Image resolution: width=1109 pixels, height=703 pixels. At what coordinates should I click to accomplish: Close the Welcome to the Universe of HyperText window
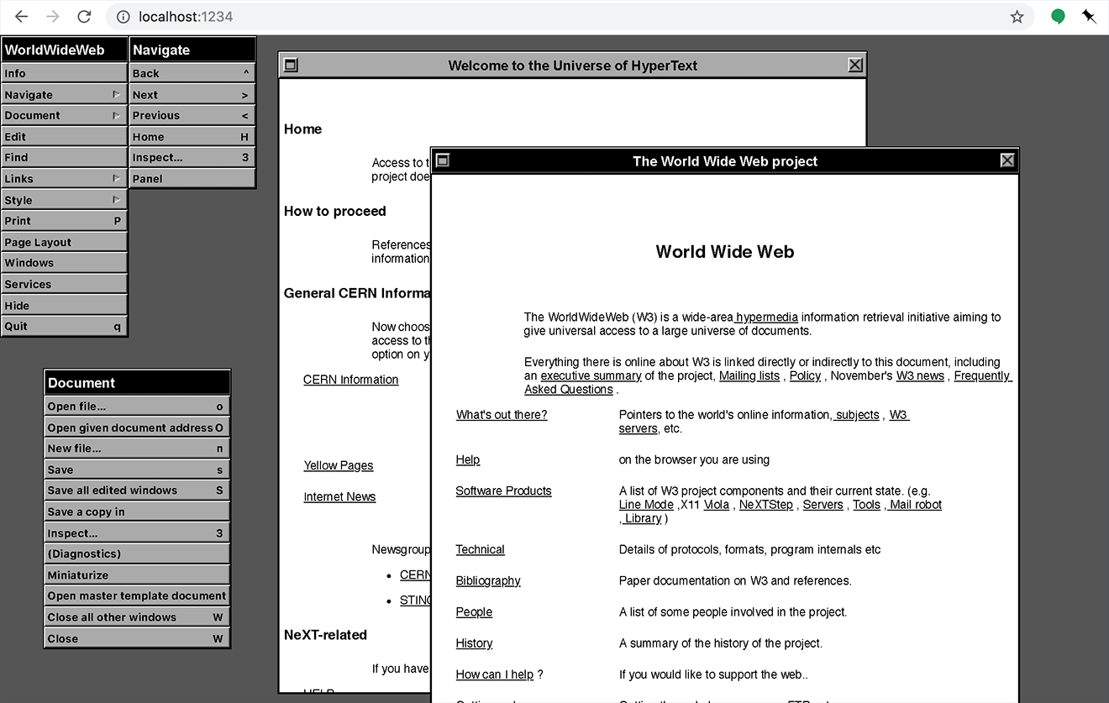[855, 65]
